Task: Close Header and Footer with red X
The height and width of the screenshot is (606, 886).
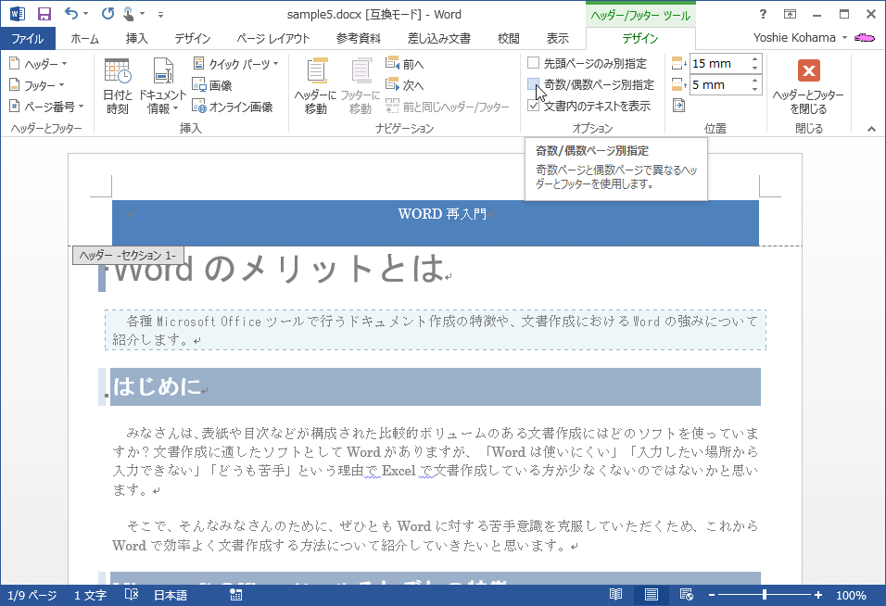Action: coord(808,86)
